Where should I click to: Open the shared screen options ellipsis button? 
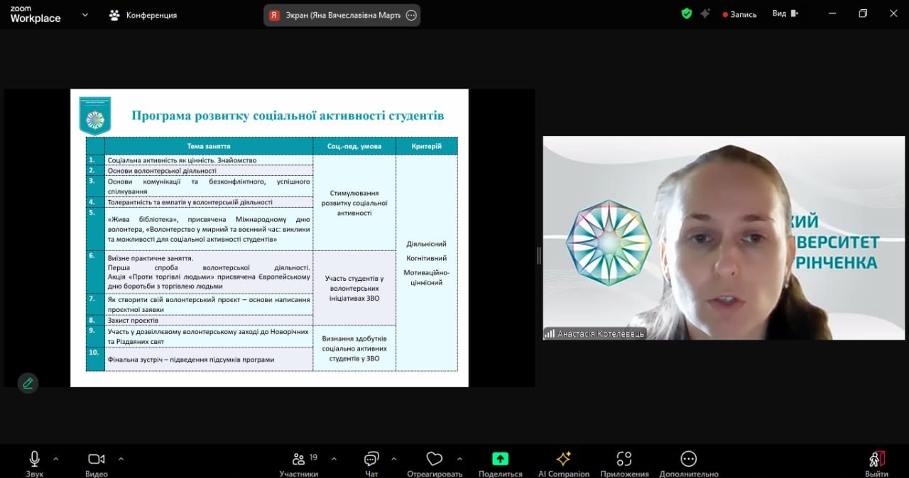[411, 15]
